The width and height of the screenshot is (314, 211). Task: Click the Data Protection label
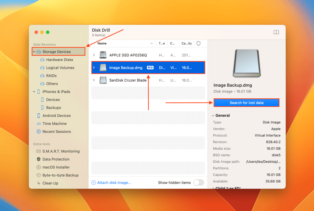click(x=56, y=159)
